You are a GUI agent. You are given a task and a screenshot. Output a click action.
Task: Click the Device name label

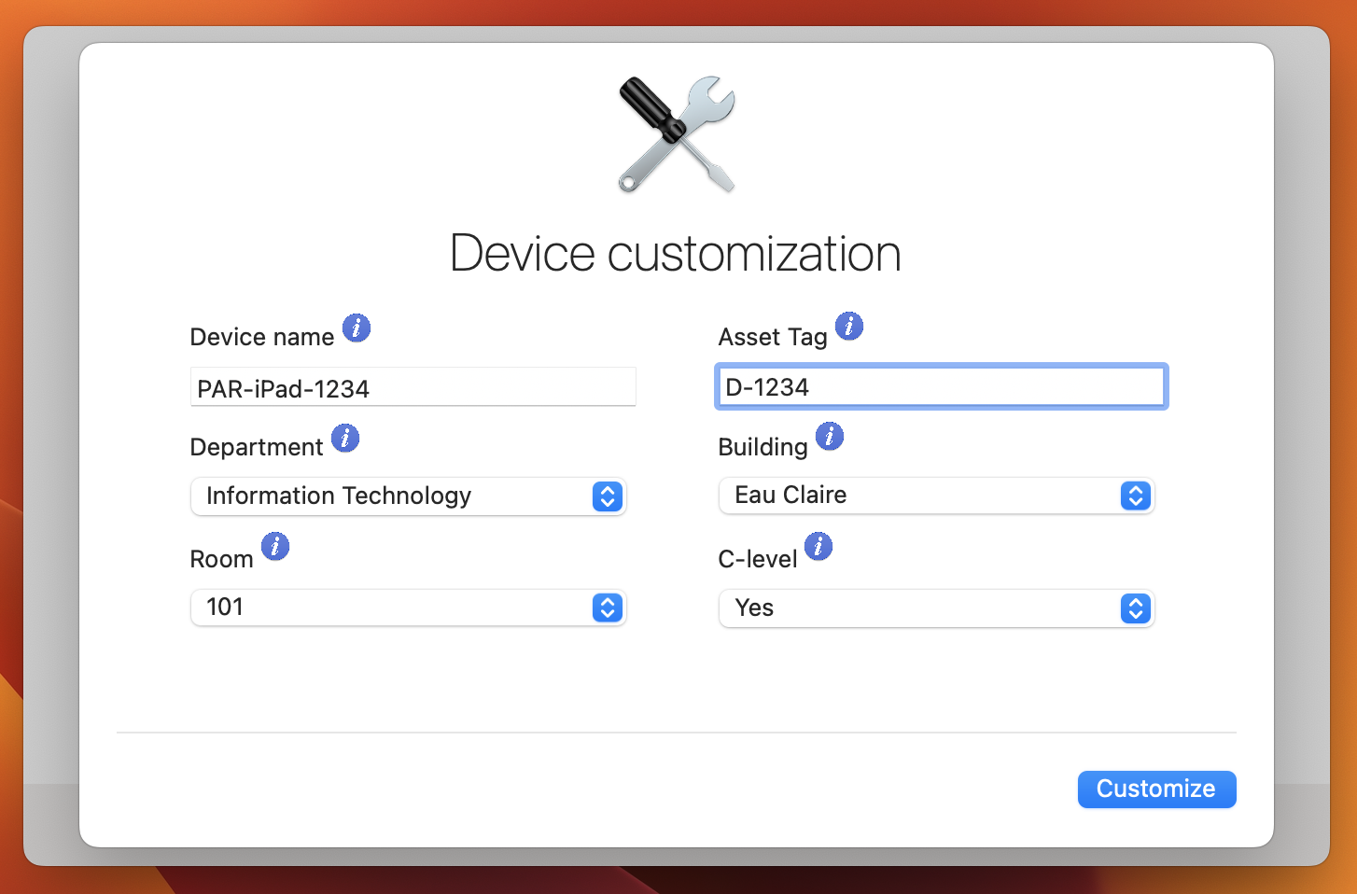pyautogui.click(x=262, y=337)
